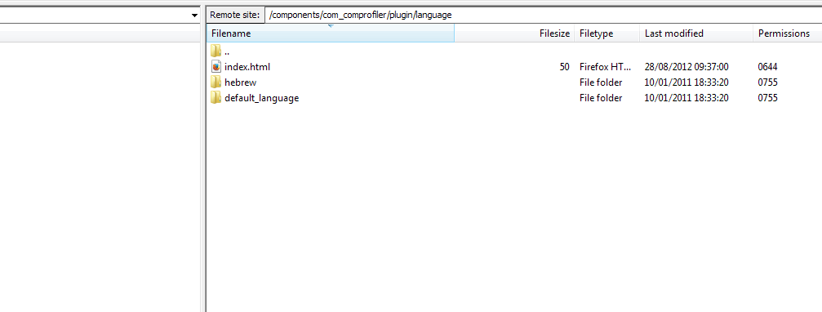Sort the list by Last modified column
822x312 pixels.
pos(697,33)
